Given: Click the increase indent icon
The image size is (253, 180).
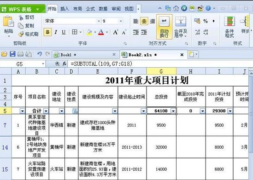Looking at the screenshot, I should 144,32.
